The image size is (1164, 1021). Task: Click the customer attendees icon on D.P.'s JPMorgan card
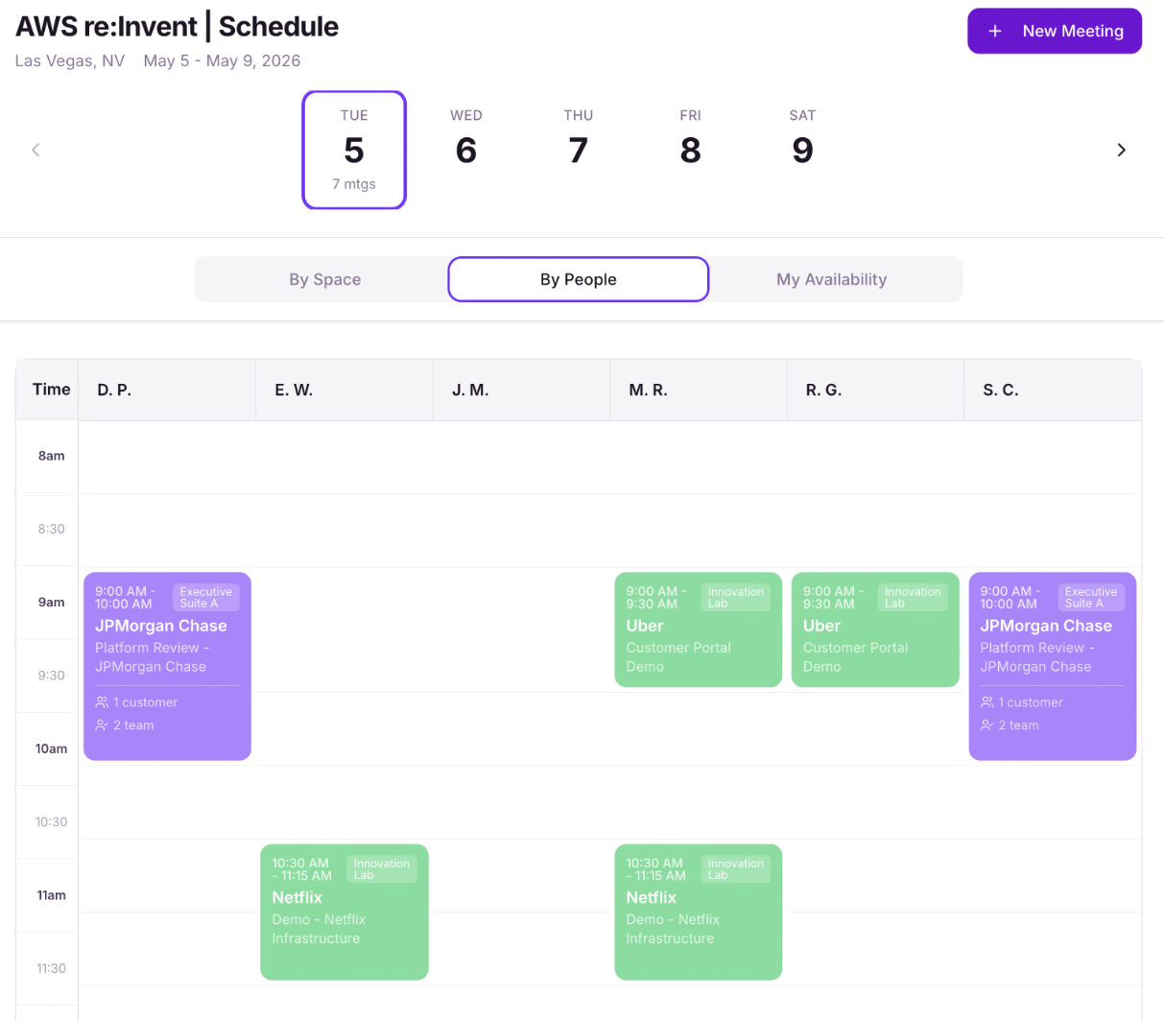tap(101, 701)
